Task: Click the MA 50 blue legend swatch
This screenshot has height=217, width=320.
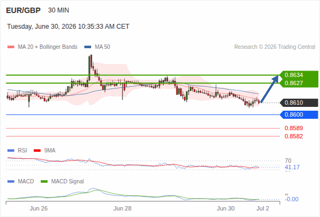Action: coord(88,47)
